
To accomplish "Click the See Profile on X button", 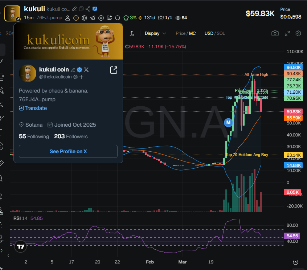I will tap(68, 151).
